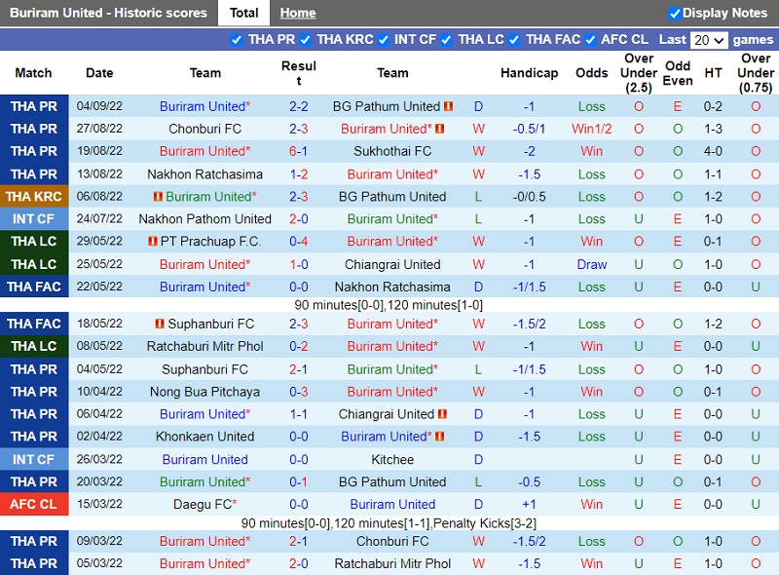
Task: Select the Date column header
Action: tap(99, 73)
